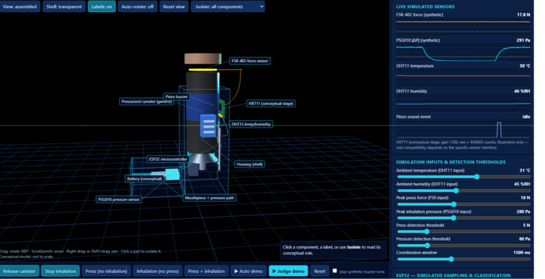
Task: Click ESP32 — Simulated Sampling & Classification heading
Action: [453, 276]
